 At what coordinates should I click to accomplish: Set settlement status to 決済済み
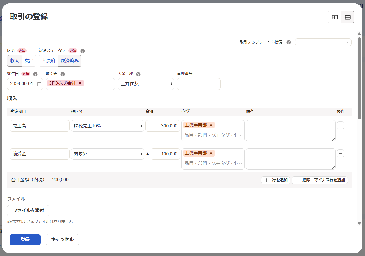point(69,61)
